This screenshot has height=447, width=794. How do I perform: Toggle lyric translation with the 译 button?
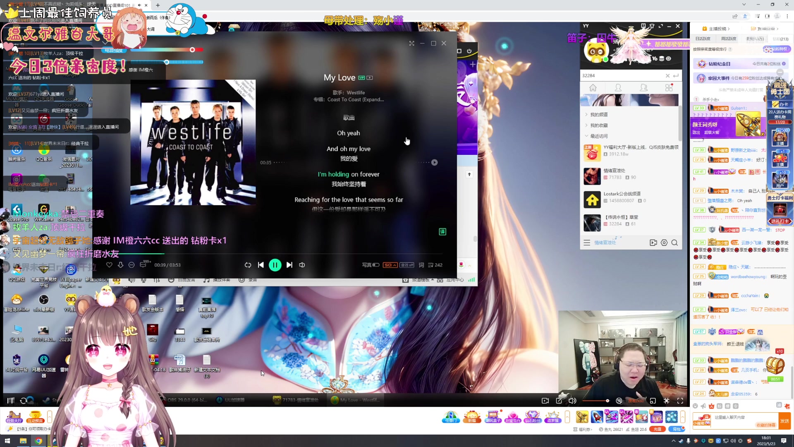(442, 232)
